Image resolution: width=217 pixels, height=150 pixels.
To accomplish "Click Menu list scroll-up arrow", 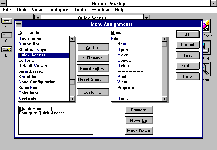I will pos(164,39).
